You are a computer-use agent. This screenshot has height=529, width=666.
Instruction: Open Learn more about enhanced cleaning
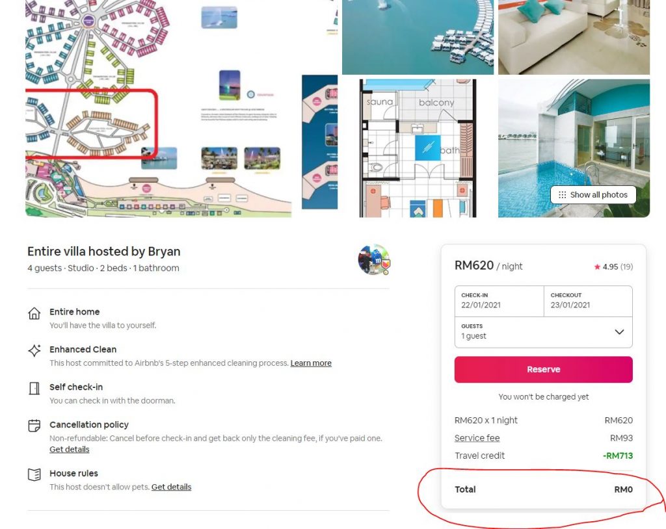click(x=311, y=363)
